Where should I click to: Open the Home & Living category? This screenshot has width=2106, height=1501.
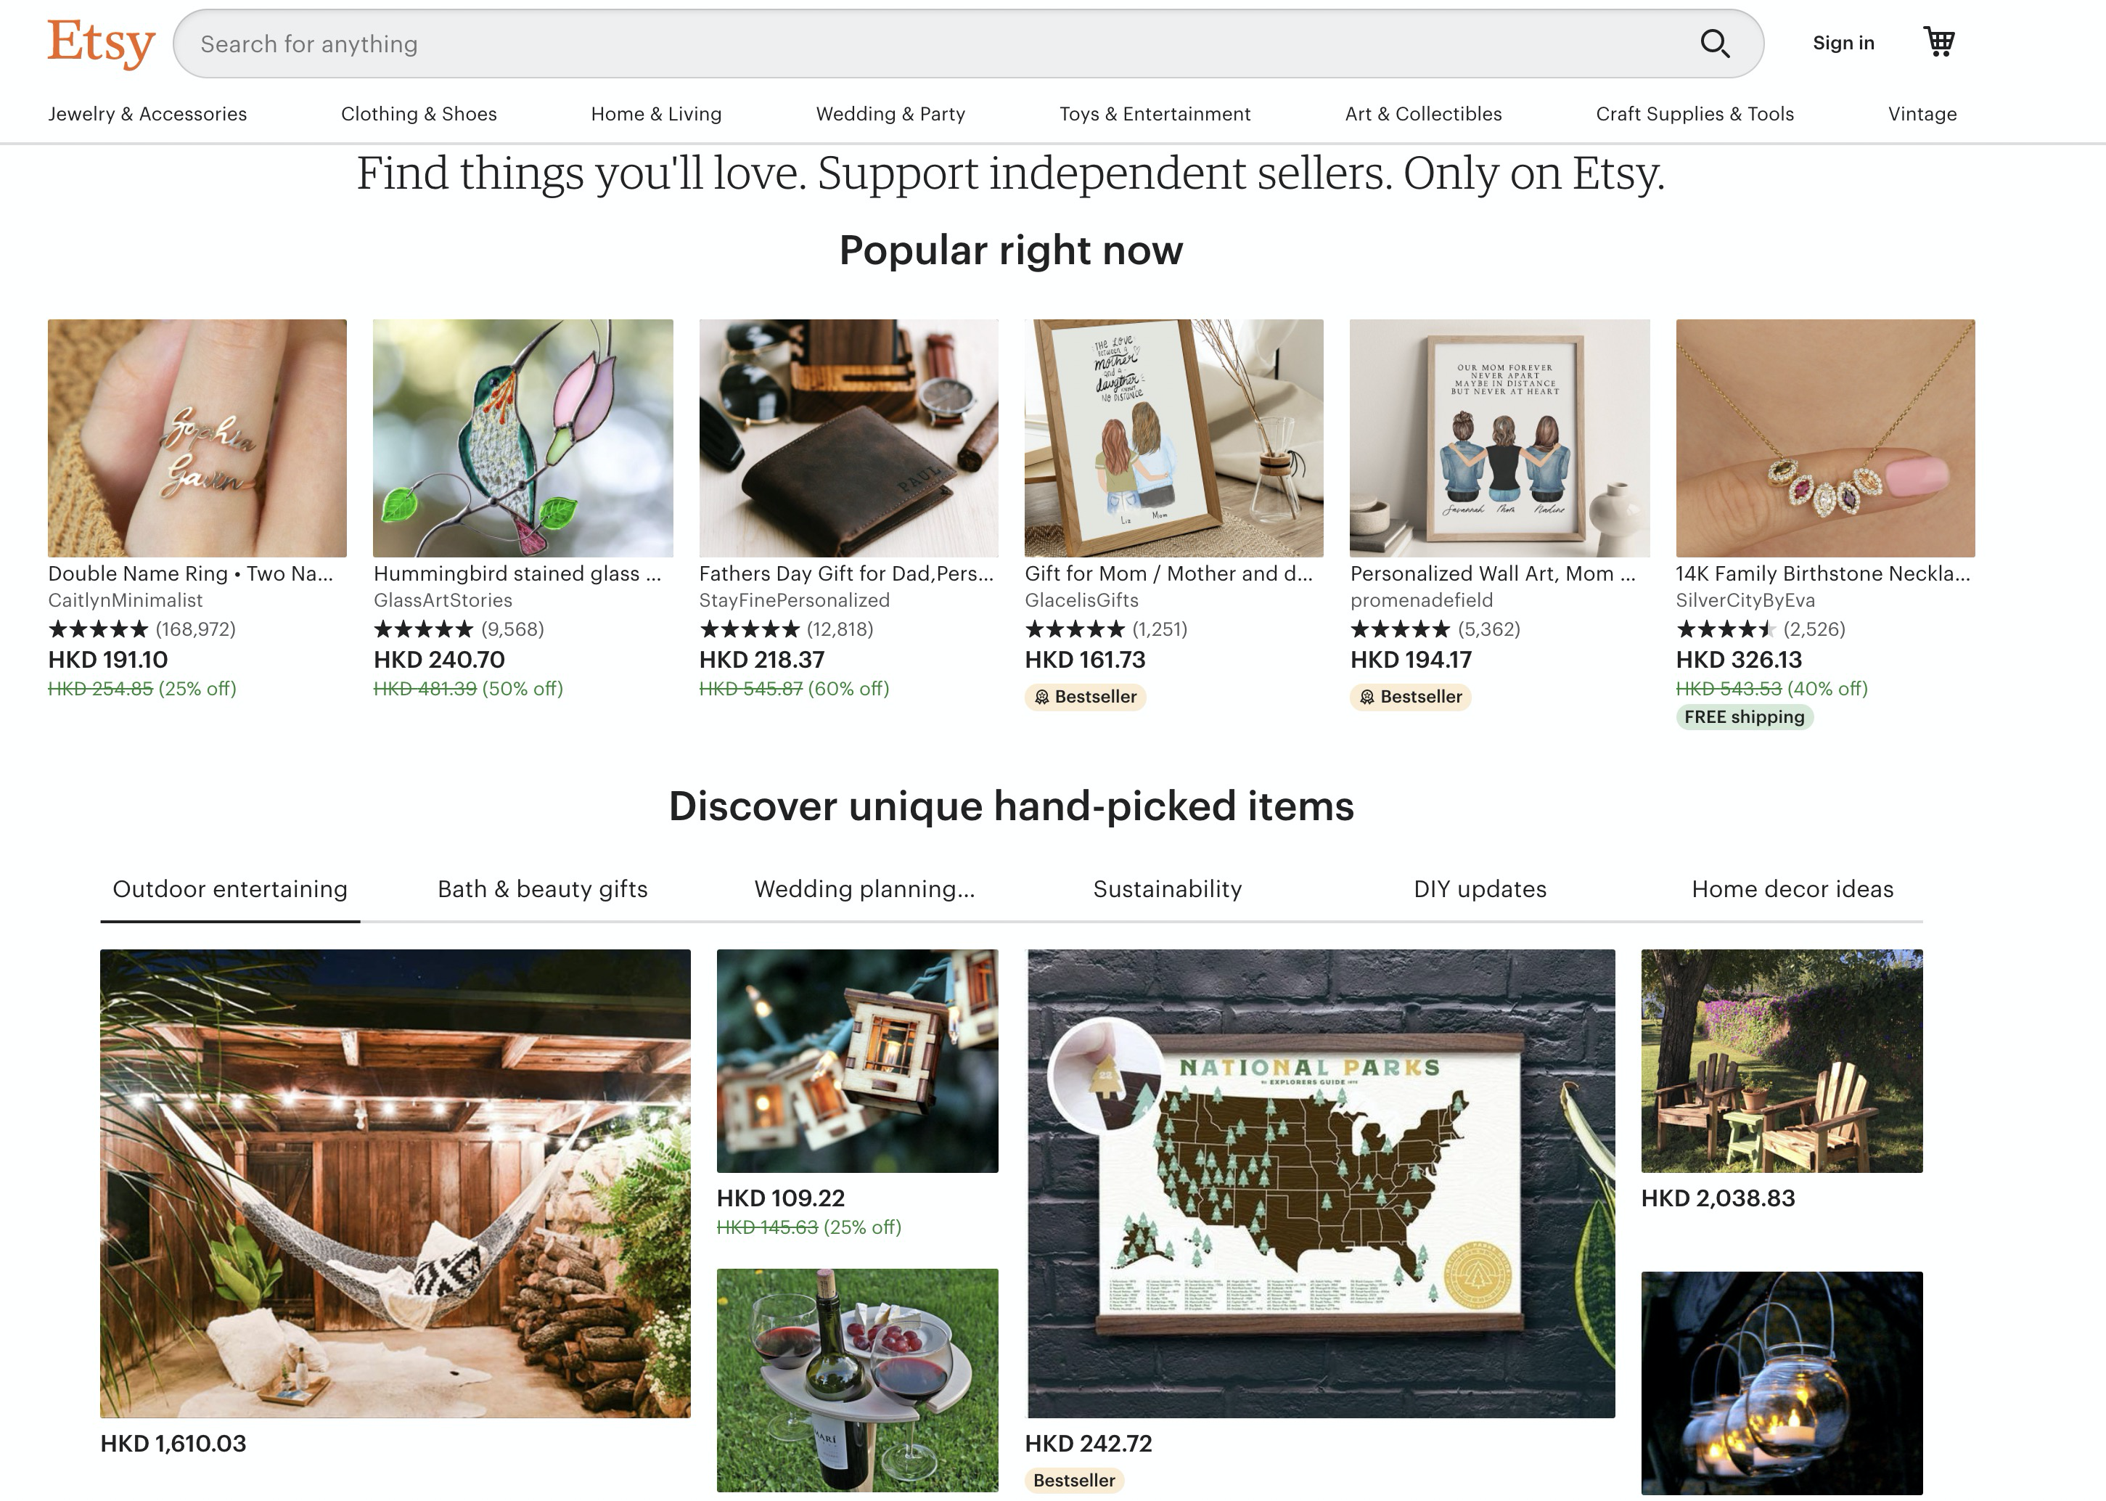pos(656,114)
